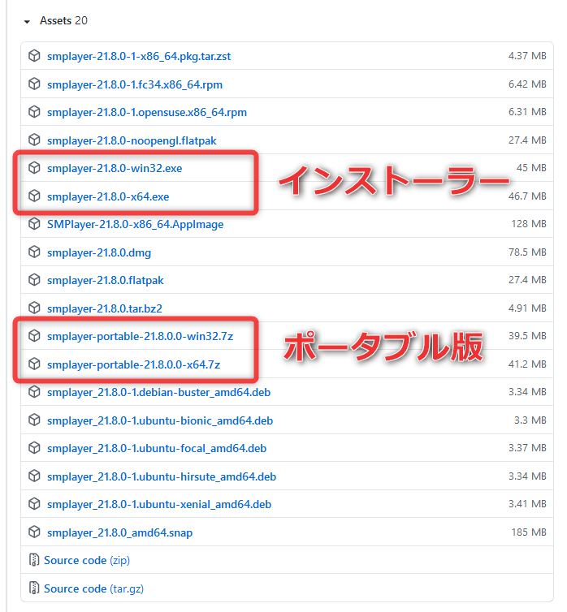Image resolution: width=567 pixels, height=612 pixels.
Task: Click package icon beside amd64.snap file
Action: (x=34, y=532)
